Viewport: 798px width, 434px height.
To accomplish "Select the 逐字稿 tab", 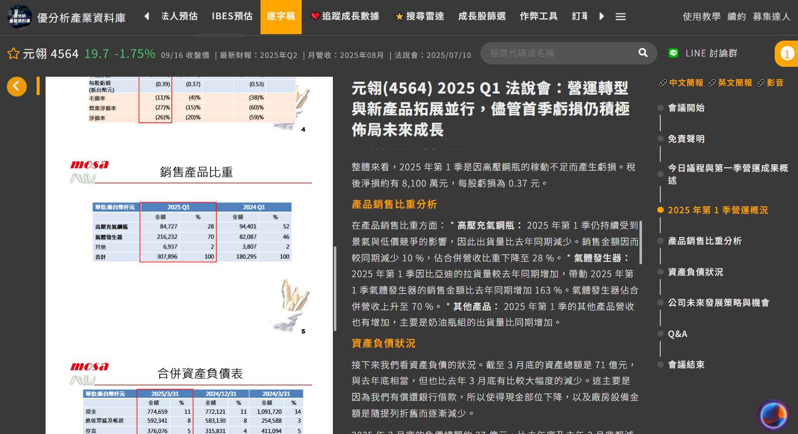I will [281, 17].
